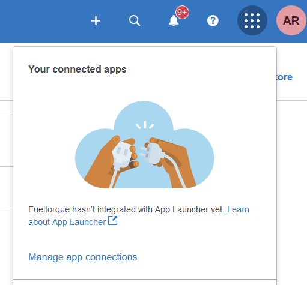This screenshot has height=285, width=307.
Task: Click the plus Create icon
Action: pyautogui.click(x=96, y=20)
